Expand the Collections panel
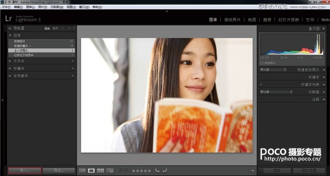330x176 pixels. [10, 68]
